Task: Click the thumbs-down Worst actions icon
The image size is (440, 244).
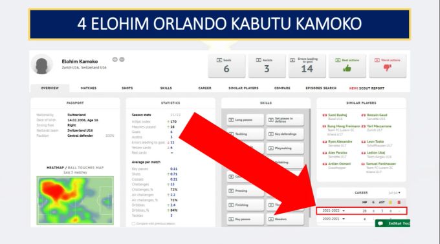Action: click(387, 68)
